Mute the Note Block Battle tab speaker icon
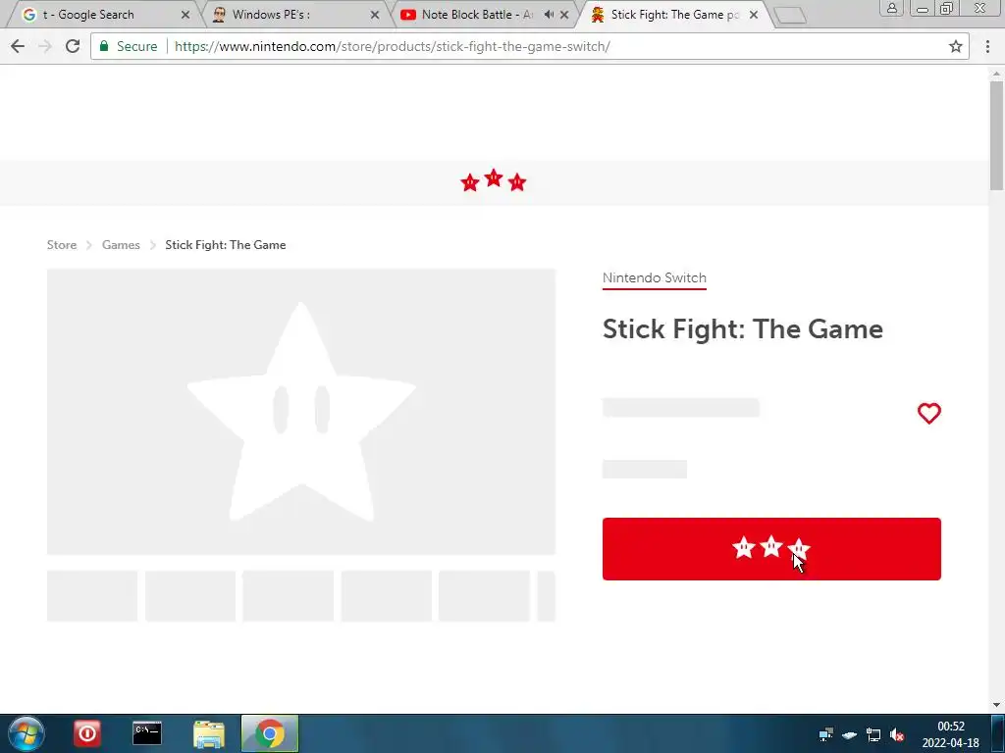The image size is (1005, 753). click(549, 14)
